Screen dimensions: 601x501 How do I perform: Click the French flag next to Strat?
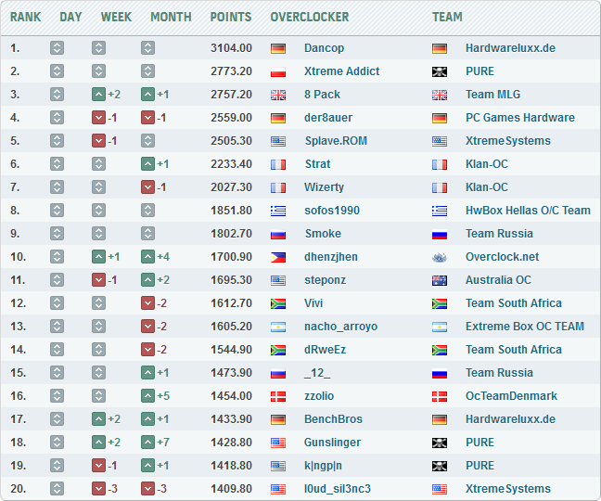click(x=278, y=164)
